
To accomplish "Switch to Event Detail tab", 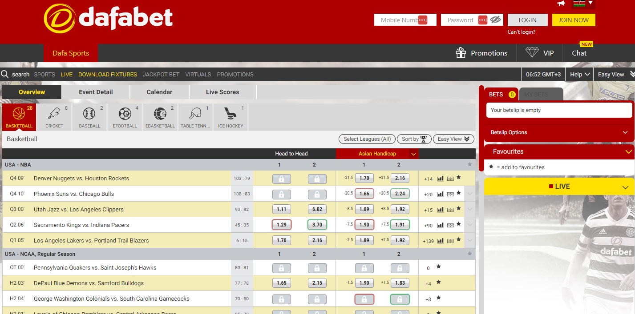I will [96, 92].
